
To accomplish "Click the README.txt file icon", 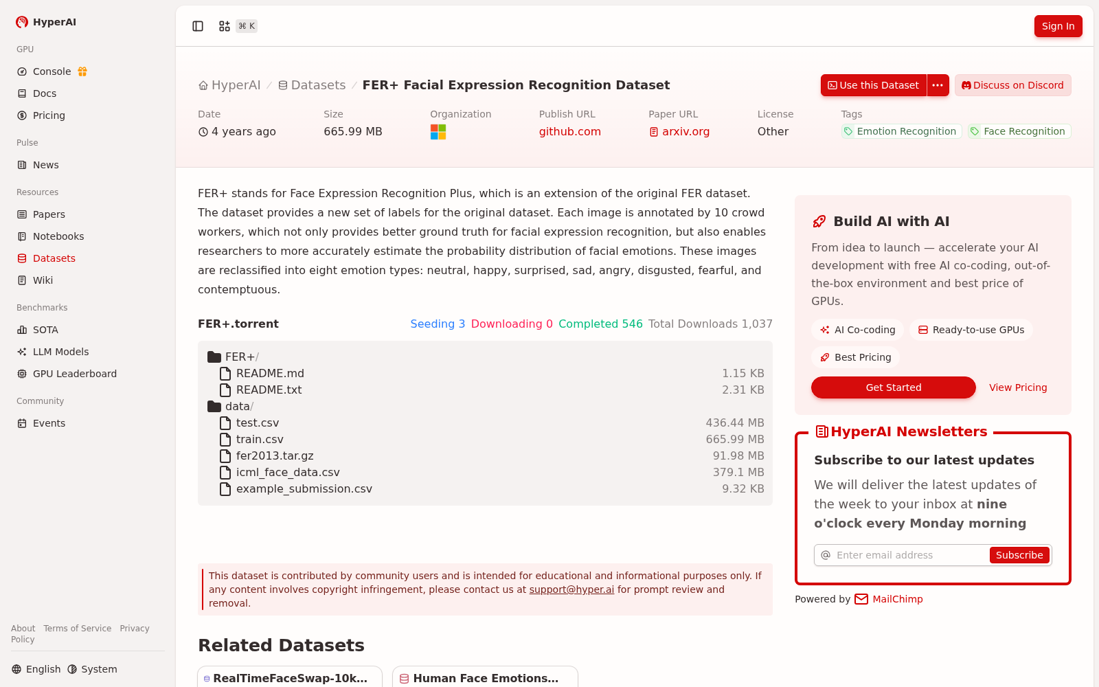I will point(225,390).
